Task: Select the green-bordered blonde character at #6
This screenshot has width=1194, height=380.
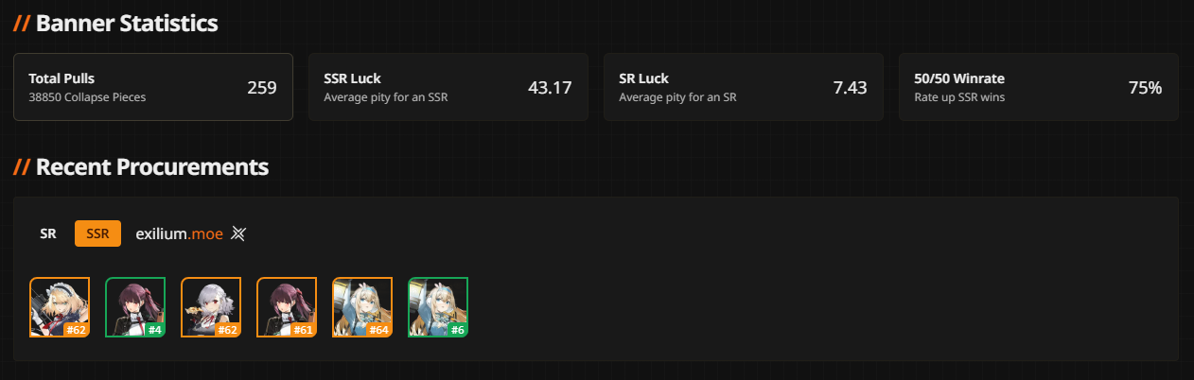Action: (438, 307)
